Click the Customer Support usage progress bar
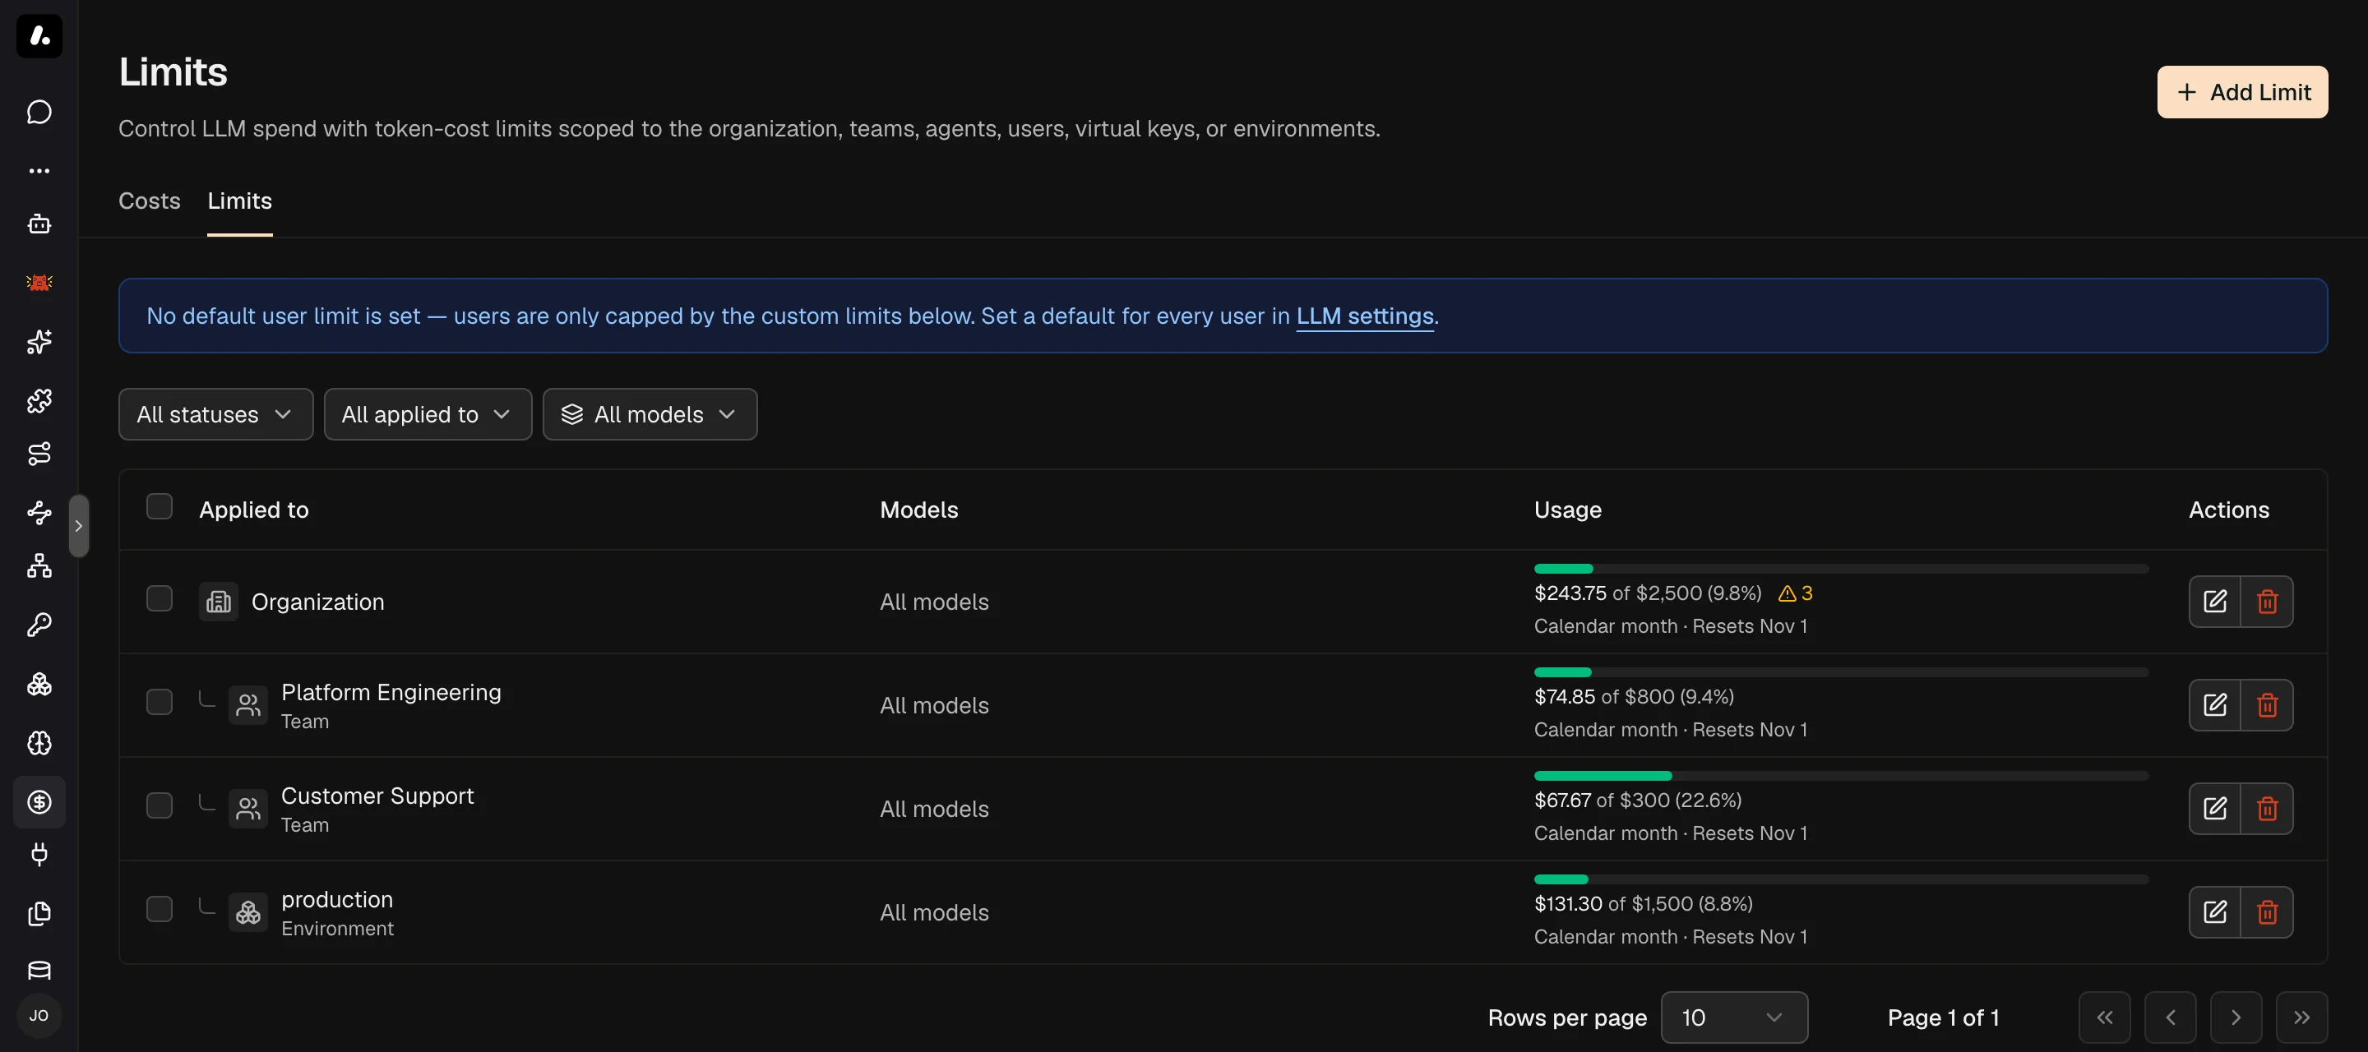The image size is (2368, 1052). 1841,777
